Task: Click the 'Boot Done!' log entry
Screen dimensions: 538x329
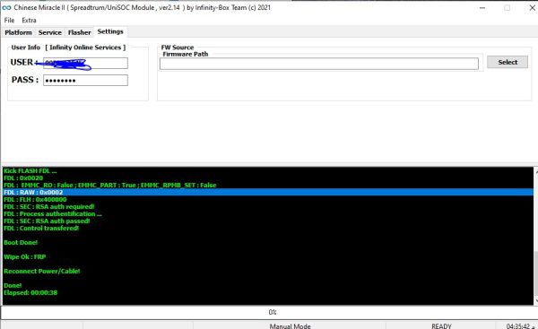Action: [x=21, y=242]
